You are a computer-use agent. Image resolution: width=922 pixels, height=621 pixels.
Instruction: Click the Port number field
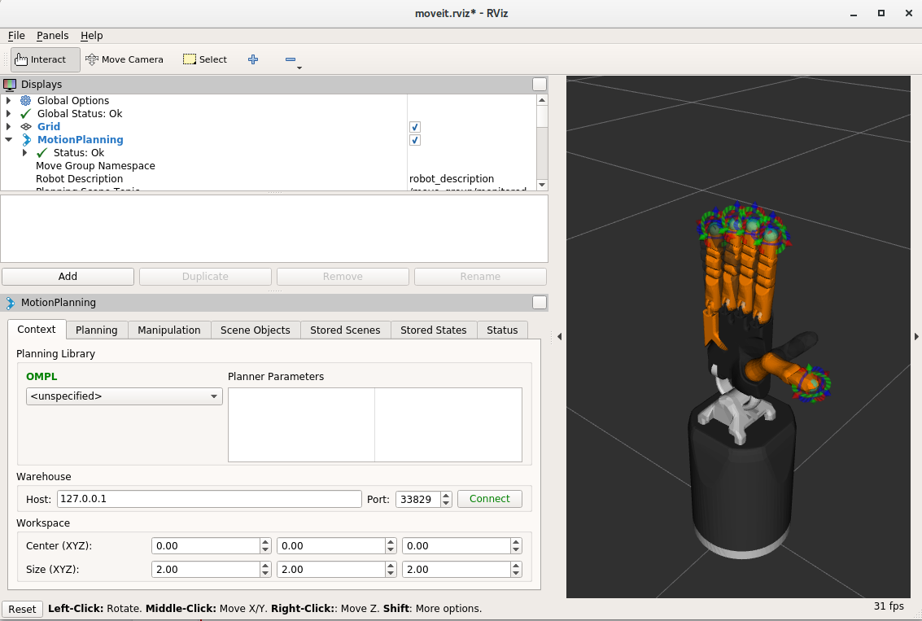pos(418,499)
